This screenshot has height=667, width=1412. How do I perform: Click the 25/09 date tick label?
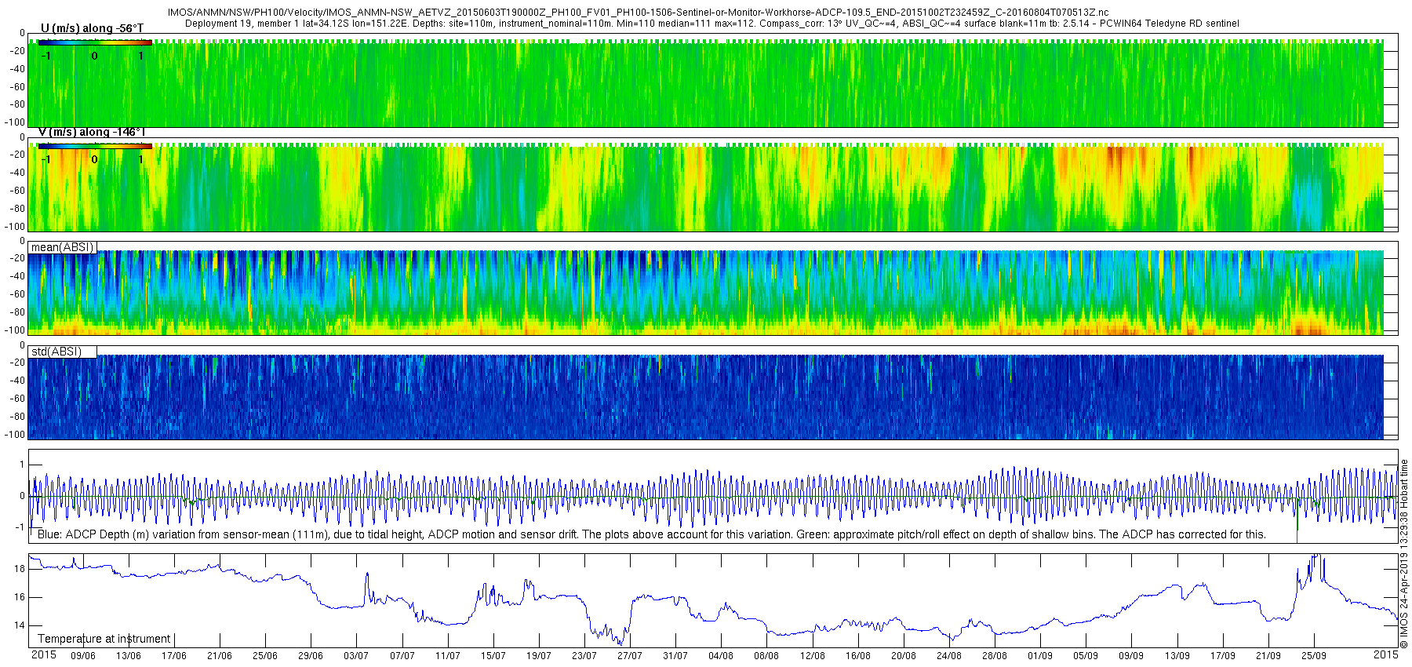[1314, 656]
